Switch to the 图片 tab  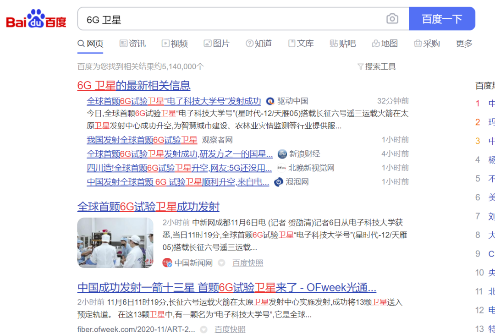(x=216, y=43)
